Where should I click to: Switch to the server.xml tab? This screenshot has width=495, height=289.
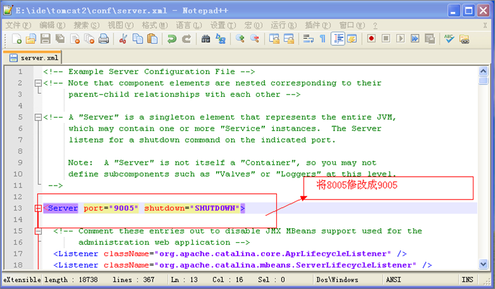point(32,58)
